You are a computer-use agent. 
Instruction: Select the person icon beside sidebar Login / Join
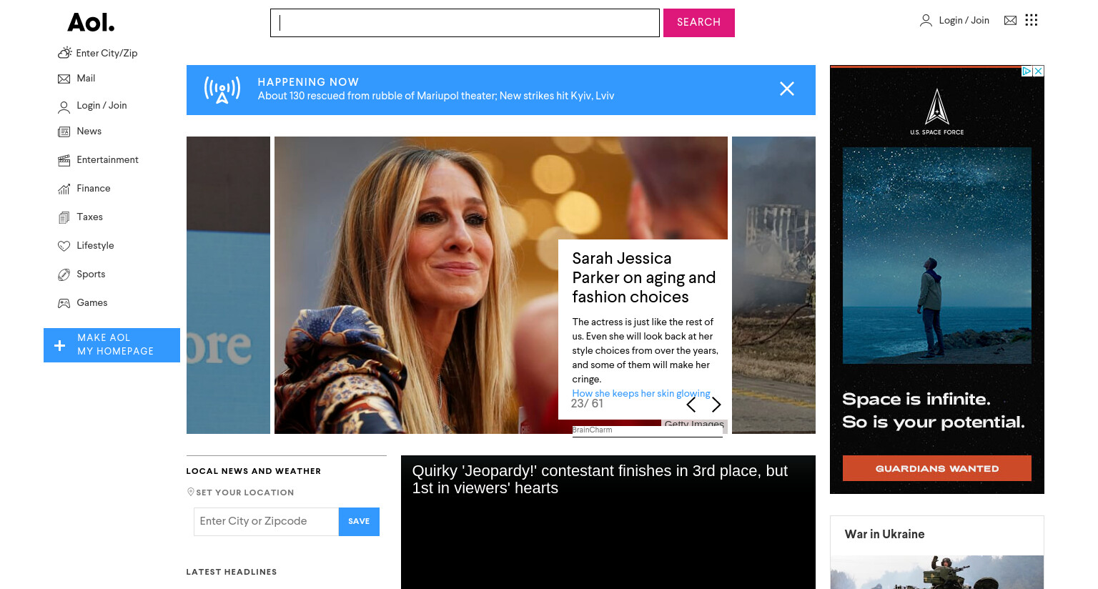[x=64, y=107]
